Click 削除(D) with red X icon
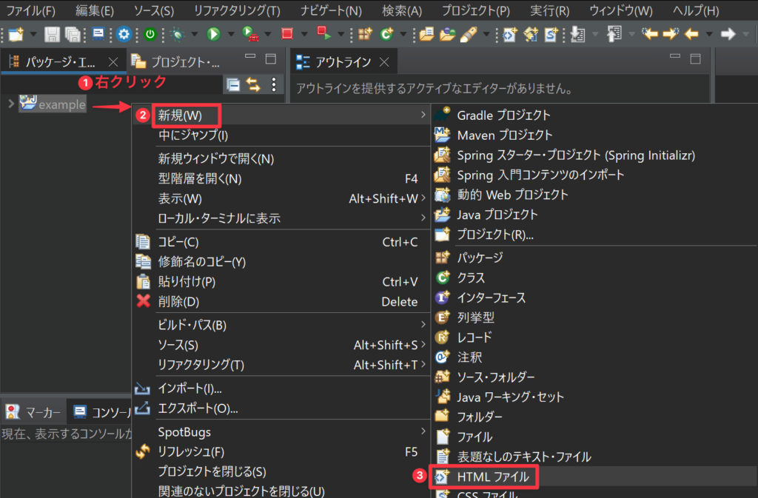 [179, 302]
